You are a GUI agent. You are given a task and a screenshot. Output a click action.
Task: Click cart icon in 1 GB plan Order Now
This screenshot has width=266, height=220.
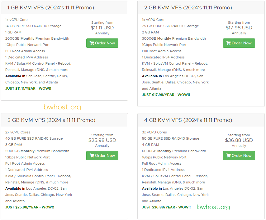(x=92, y=43)
